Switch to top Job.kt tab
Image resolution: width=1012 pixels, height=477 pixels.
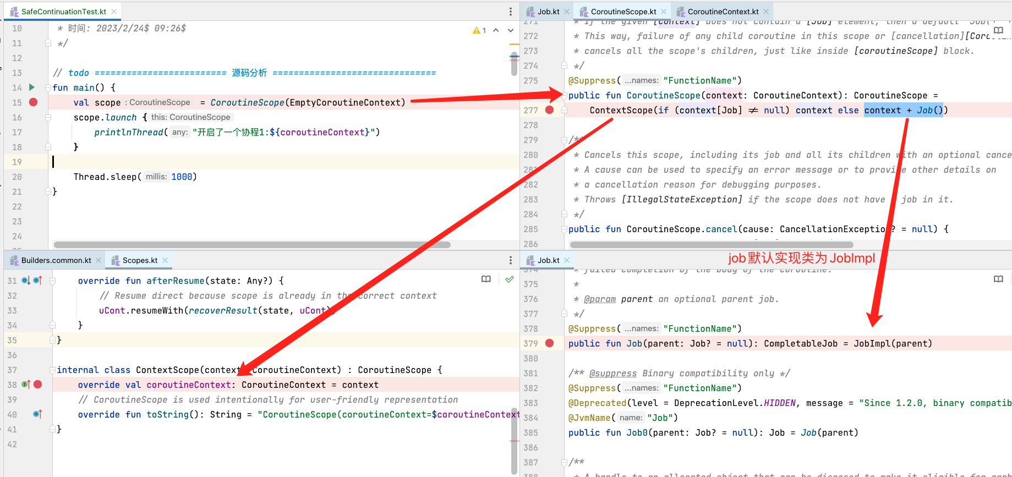(549, 12)
